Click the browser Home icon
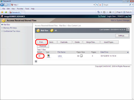134x100 pixels. [x=98, y=12]
